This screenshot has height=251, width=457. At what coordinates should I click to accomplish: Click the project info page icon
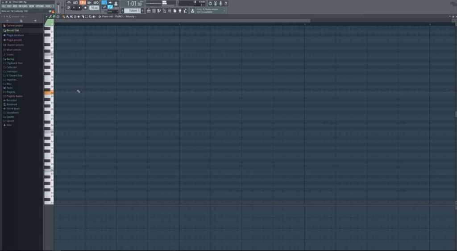pyautogui.click(x=175, y=11)
